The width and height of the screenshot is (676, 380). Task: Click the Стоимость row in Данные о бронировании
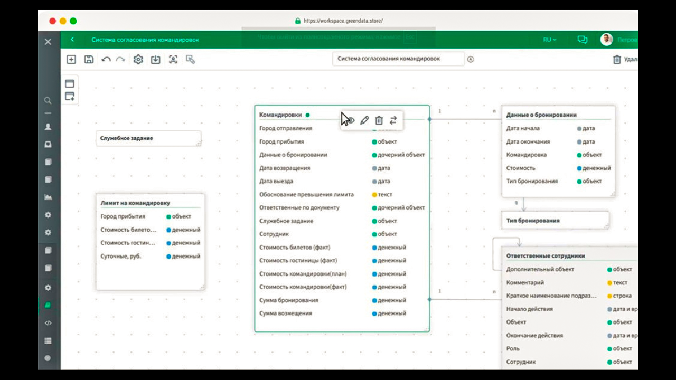pyautogui.click(x=558, y=168)
